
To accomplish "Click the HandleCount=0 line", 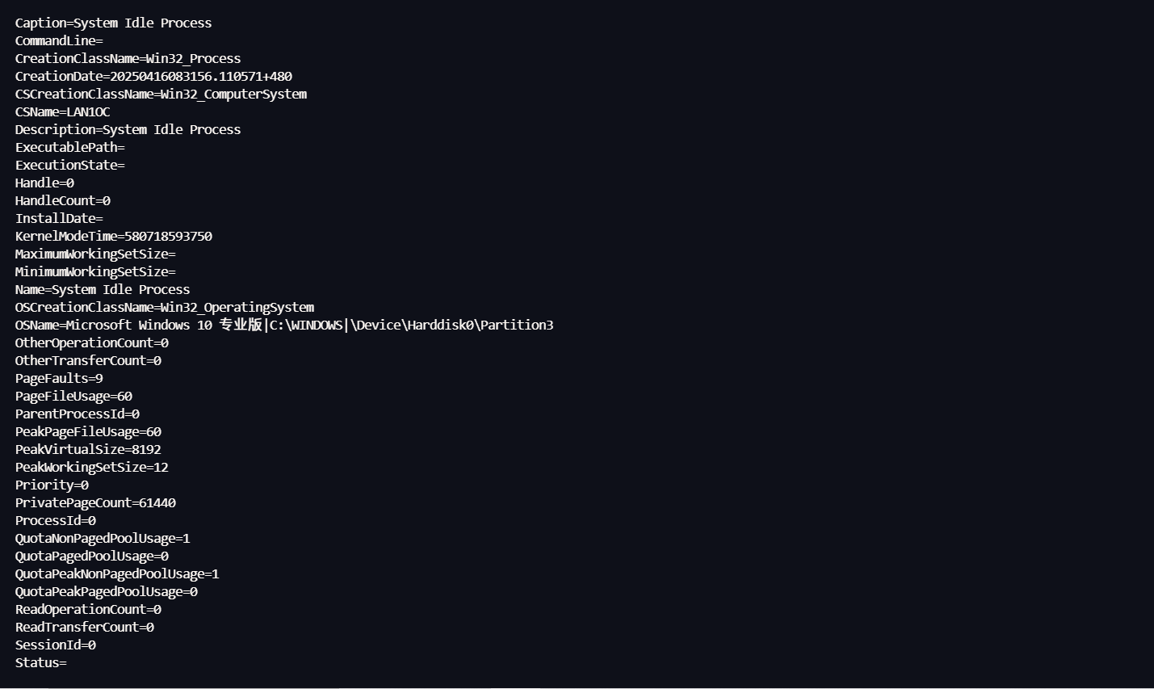I will coord(62,200).
